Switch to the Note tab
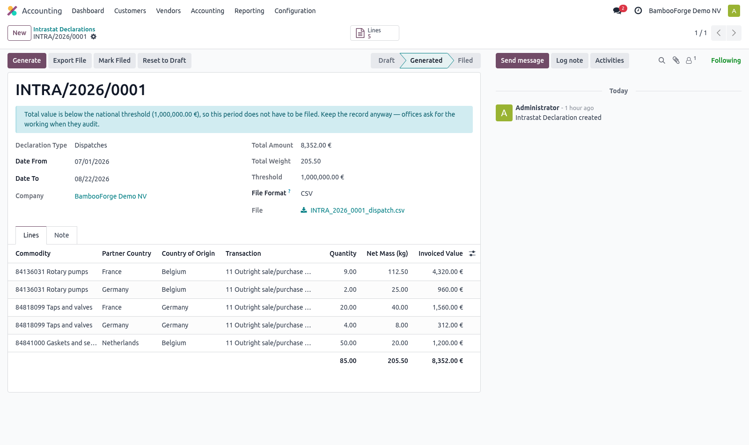 pyautogui.click(x=61, y=235)
